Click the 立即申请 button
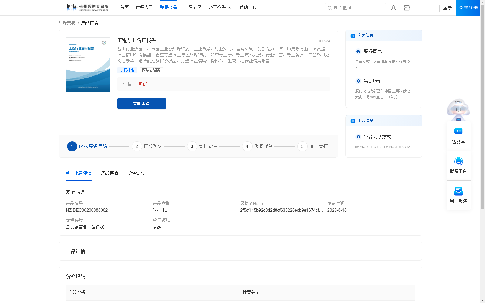 [x=142, y=104]
